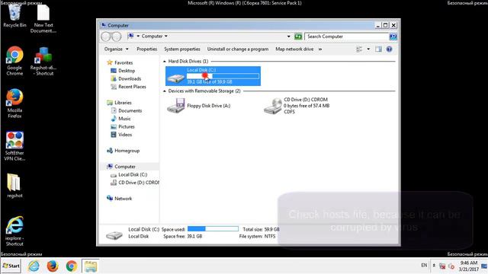Click the green refresh button in address bar
488x274 pixels.
298,37
